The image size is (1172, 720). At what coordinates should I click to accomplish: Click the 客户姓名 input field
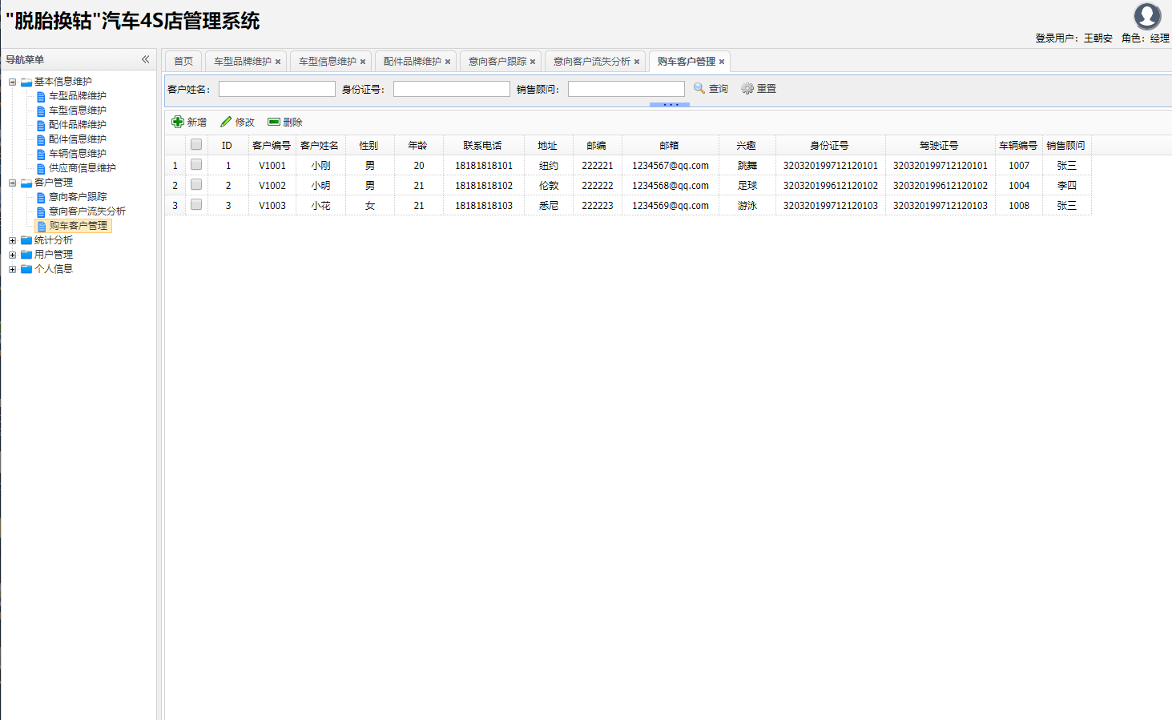click(277, 89)
